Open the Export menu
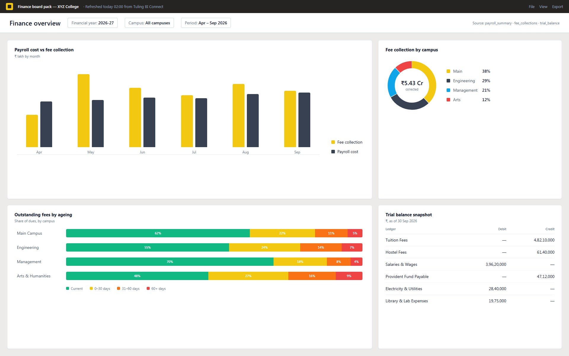The image size is (569, 356). tap(557, 7)
